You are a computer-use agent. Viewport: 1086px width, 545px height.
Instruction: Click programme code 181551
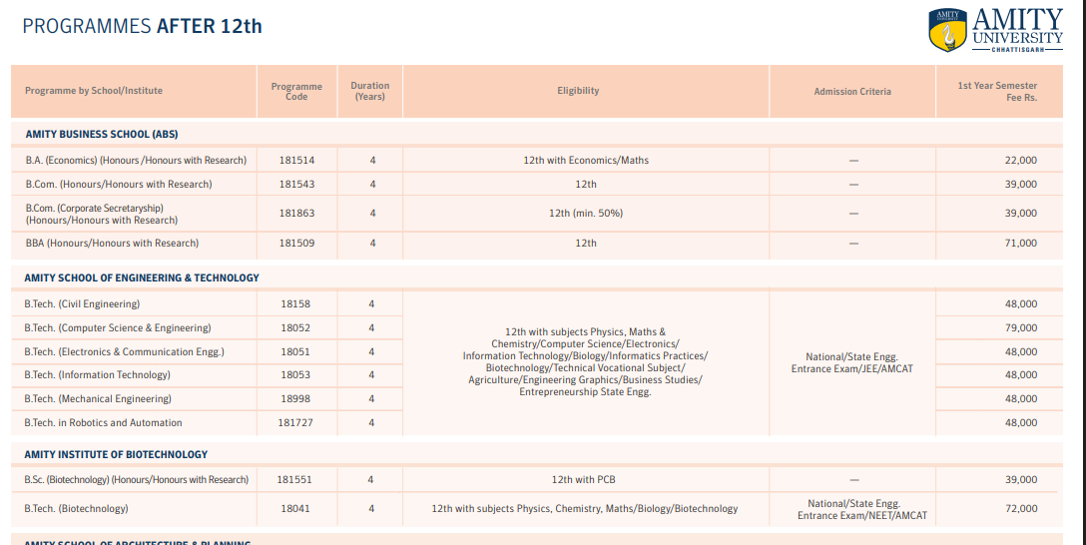pos(294,480)
